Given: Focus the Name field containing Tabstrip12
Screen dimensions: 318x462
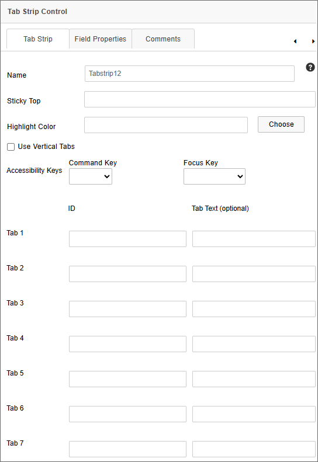Looking at the screenshot, I should 189,74.
